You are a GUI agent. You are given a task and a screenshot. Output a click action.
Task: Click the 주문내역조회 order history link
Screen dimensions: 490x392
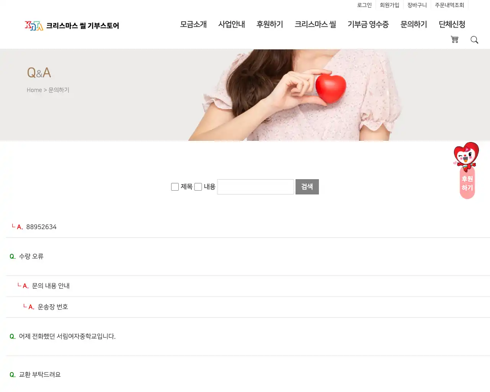[x=450, y=5]
